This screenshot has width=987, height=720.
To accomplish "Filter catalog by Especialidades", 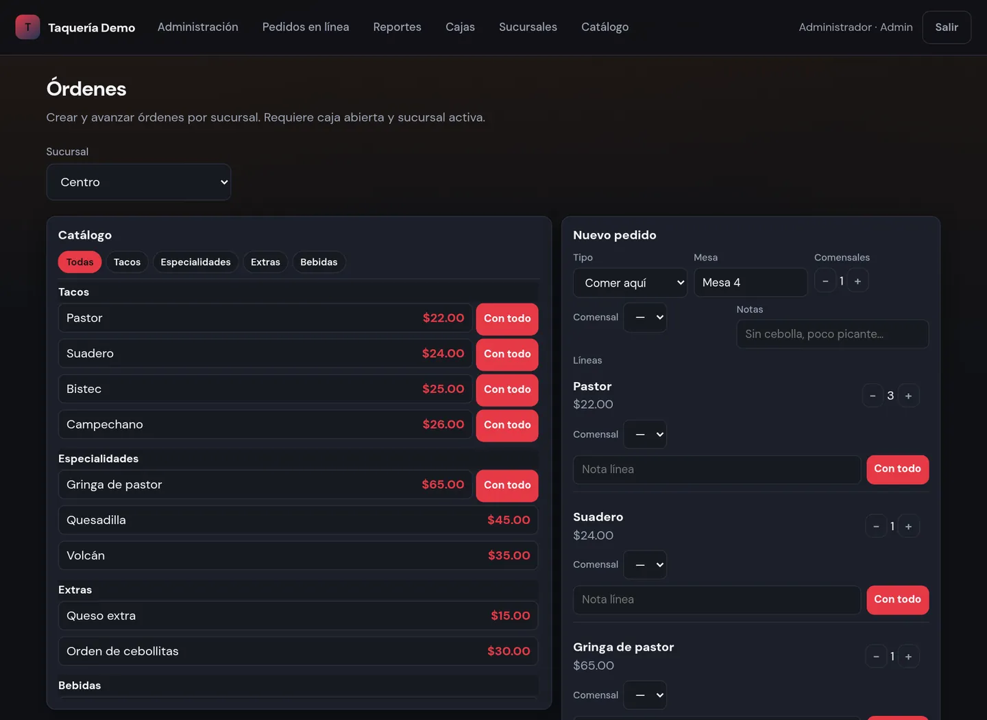I will point(195,262).
